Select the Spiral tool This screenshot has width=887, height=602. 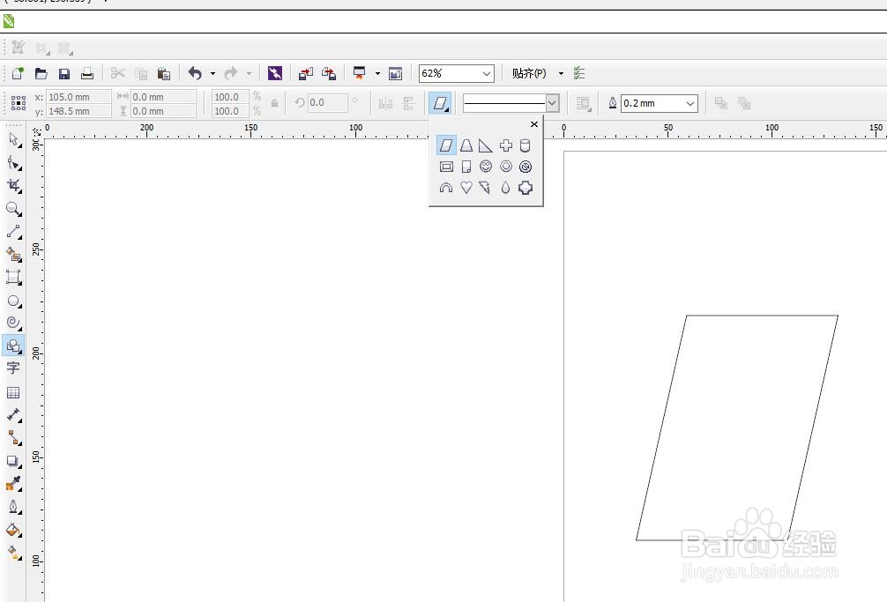pyautogui.click(x=13, y=323)
